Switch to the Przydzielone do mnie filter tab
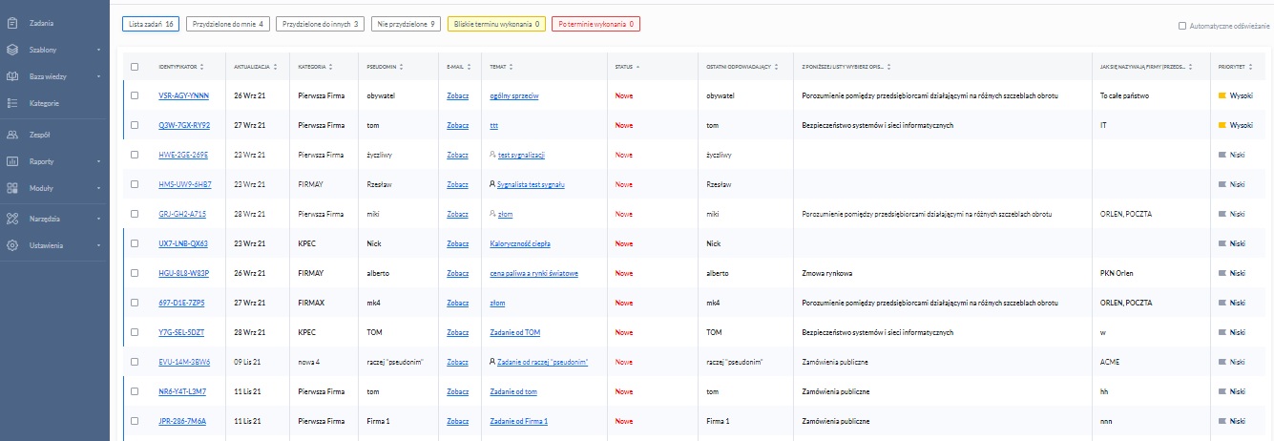1274x441 pixels. click(227, 24)
